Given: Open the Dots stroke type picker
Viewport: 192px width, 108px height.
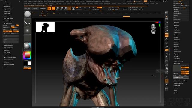Looking at the screenshot, I should coord(27,22).
